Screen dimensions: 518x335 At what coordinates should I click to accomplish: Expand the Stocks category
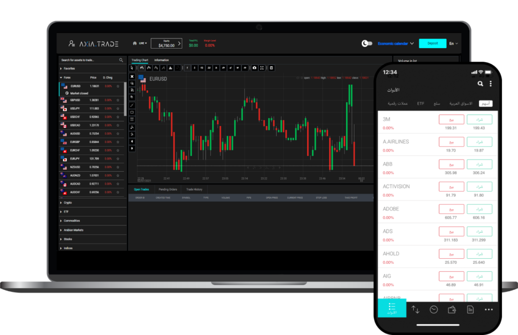coord(93,239)
